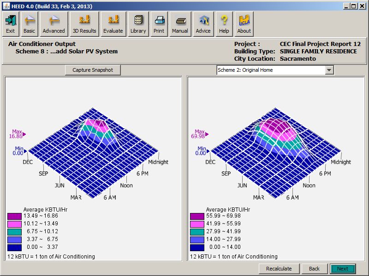369x276 pixels.
Task: Minimize the HEED 4.0 window
Action: tap(346, 6)
